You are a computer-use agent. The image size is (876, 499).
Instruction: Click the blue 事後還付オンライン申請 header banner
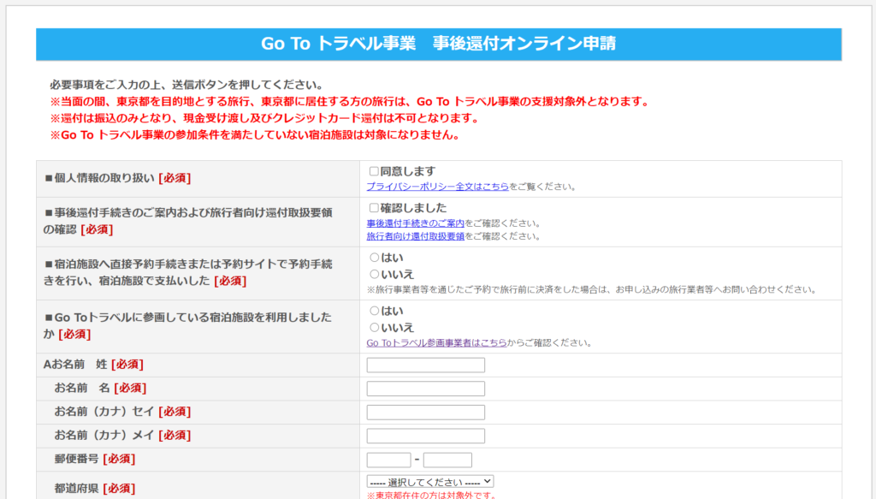tap(438, 44)
